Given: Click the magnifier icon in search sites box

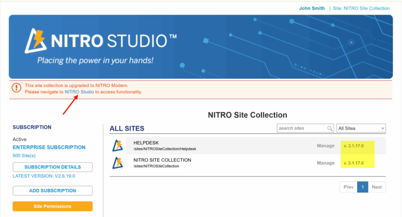Looking at the screenshot, I should [x=330, y=128].
